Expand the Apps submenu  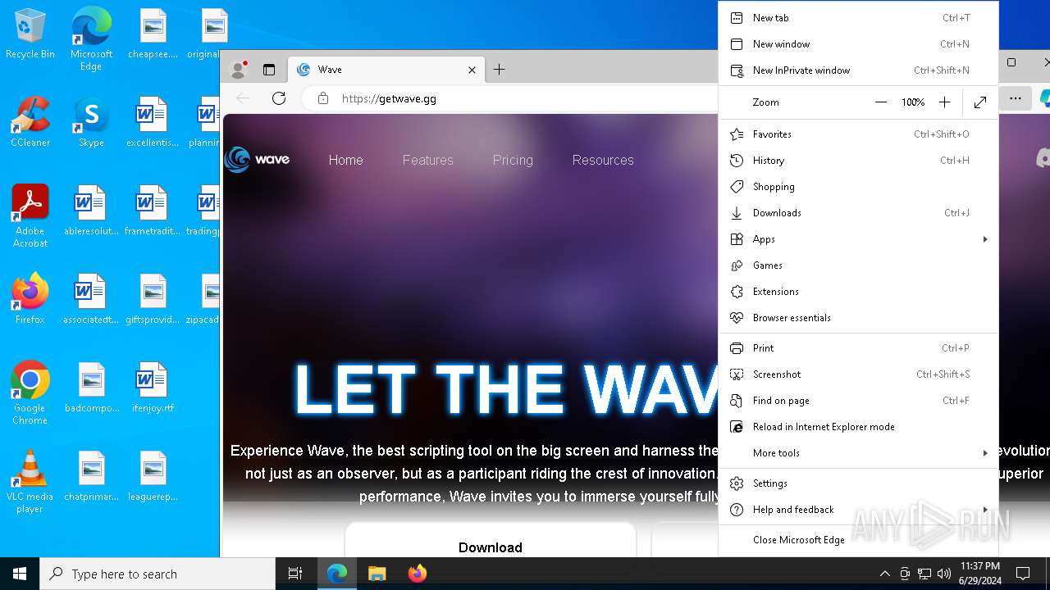pyautogui.click(x=858, y=239)
